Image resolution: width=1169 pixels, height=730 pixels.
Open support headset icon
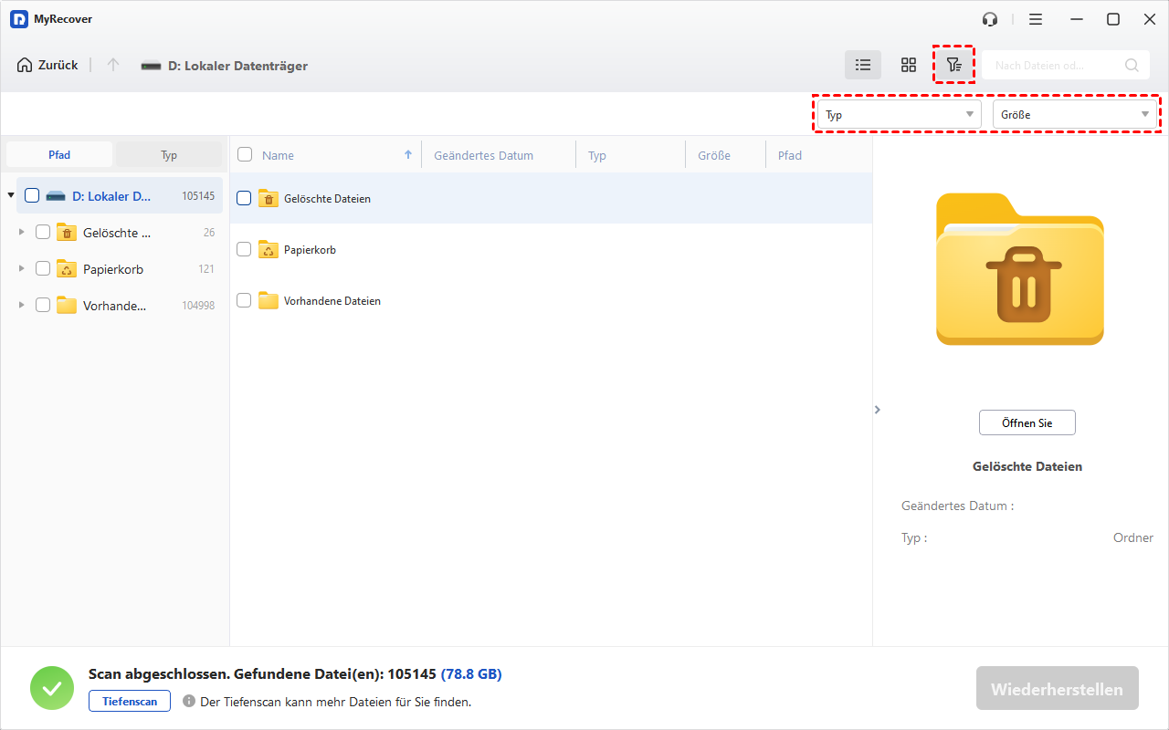click(990, 19)
